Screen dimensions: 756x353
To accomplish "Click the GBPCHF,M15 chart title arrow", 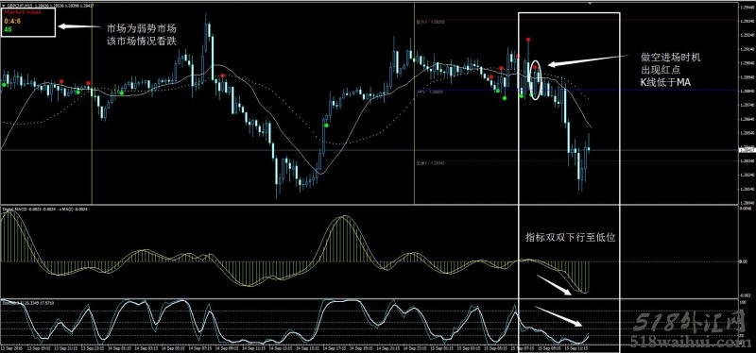I will [x=4, y=6].
